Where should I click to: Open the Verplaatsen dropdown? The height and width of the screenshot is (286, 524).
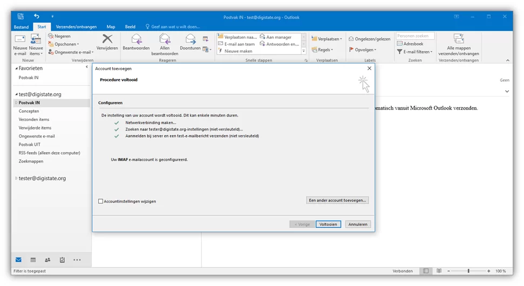coord(327,39)
